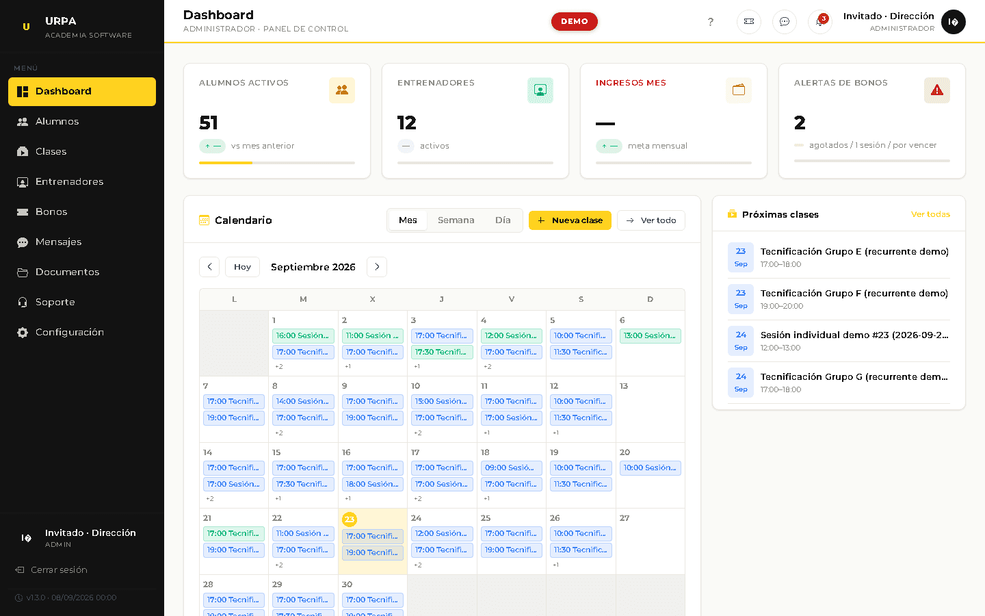Click the Alumnos Activos people icon

342,90
